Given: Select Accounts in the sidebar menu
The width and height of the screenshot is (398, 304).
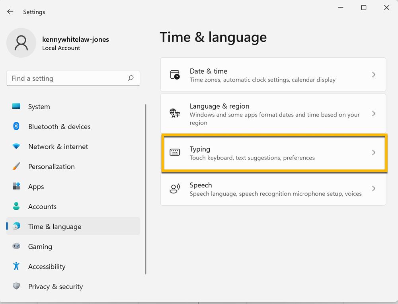Looking at the screenshot, I should (x=42, y=207).
